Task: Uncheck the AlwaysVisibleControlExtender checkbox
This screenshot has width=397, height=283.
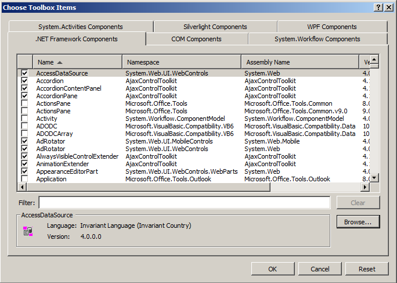Action: click(x=24, y=156)
